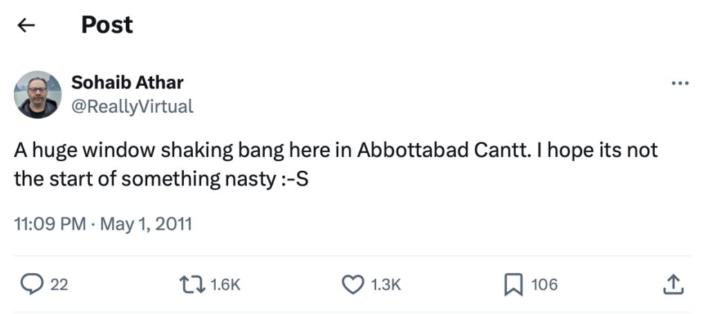View the 22 replies count
The image size is (708, 314).
coord(59,284)
